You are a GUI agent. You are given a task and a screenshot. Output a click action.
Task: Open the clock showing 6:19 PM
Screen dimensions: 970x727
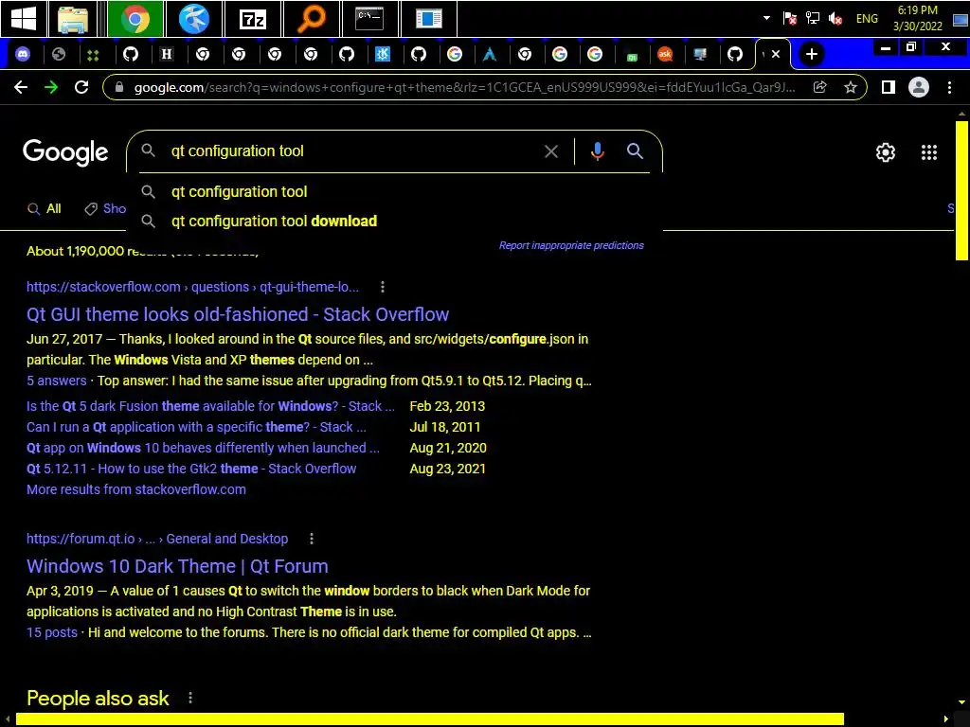pyautogui.click(x=917, y=18)
